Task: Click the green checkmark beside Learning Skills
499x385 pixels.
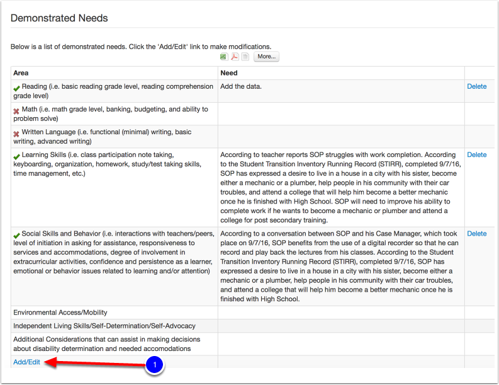Action: click(16, 156)
